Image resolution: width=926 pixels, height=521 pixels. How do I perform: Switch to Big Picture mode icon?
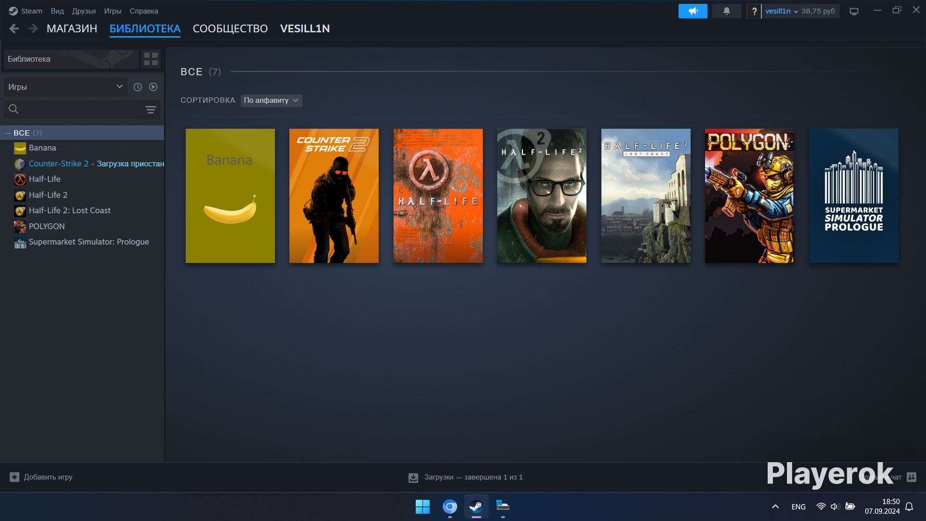point(854,11)
